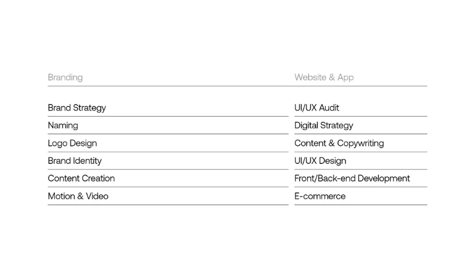Click the separator below Brand Strategy
Screen dimensions: 467x280
(x=168, y=117)
